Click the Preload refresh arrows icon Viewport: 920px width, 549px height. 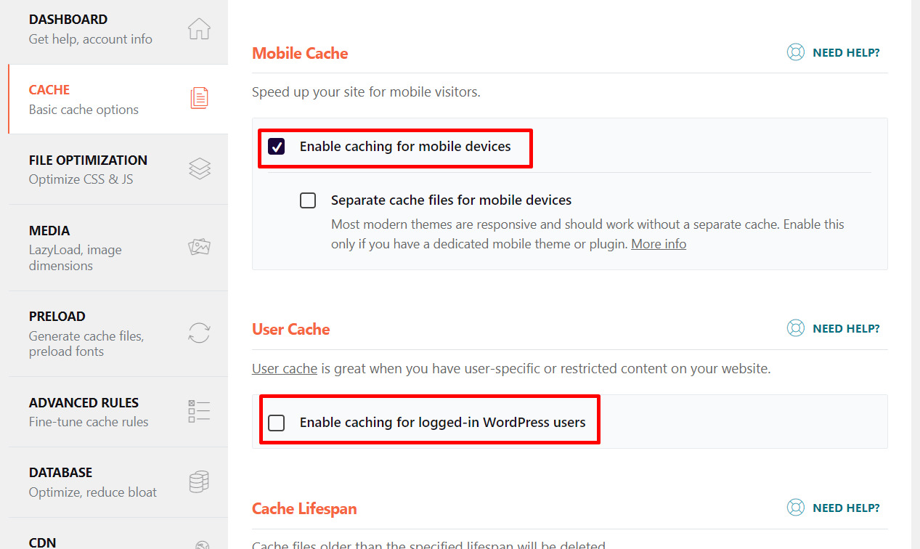199,333
